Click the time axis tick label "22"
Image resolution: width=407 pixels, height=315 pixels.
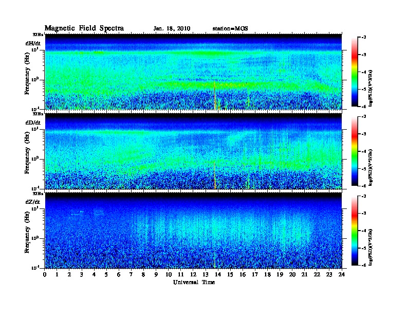tap(317, 275)
